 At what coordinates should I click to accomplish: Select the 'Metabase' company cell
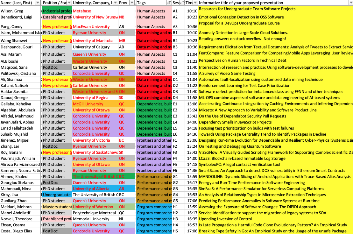point(95,10)
